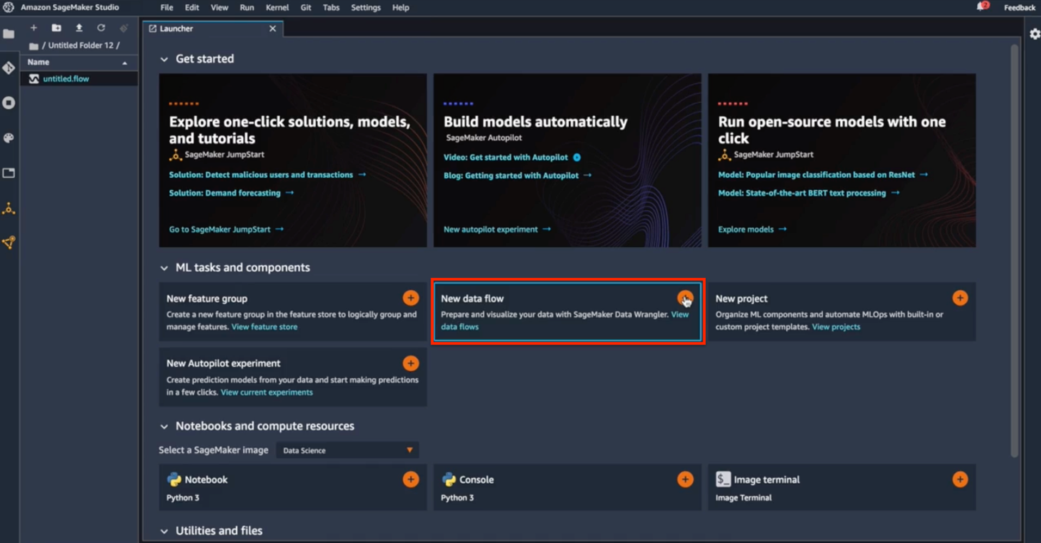Click the Git clone icon in toolbar
This screenshot has width=1041, height=543.
(124, 28)
